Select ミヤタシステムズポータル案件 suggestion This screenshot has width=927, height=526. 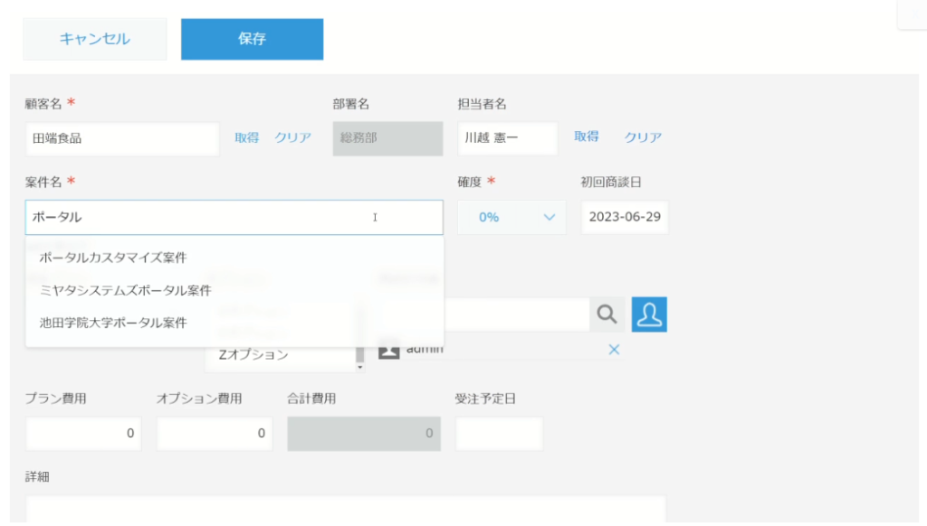125,290
